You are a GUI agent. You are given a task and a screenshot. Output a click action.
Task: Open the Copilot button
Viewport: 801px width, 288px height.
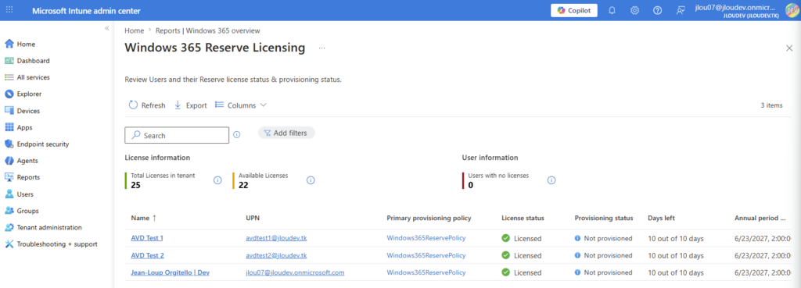(573, 11)
